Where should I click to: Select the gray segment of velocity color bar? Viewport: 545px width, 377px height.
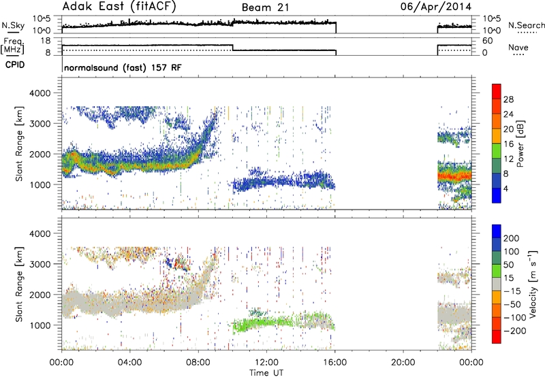(497, 284)
